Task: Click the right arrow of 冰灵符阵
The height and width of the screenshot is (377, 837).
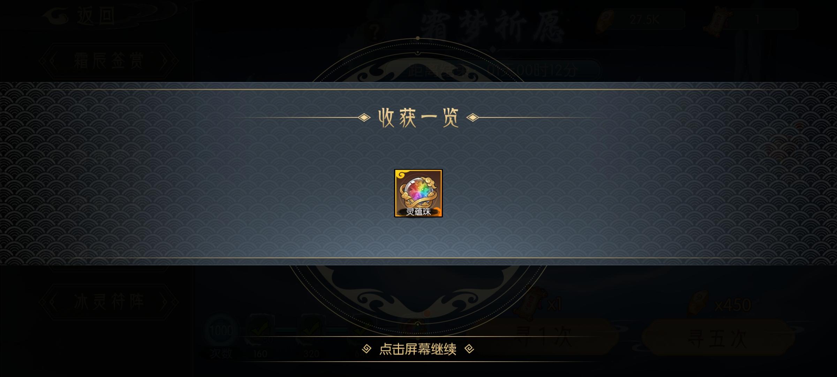Action: click(x=165, y=302)
